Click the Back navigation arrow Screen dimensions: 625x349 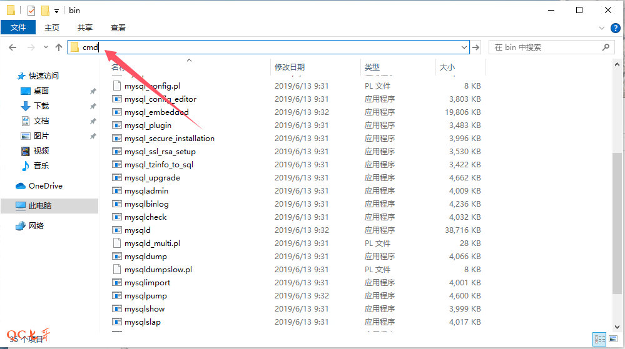click(x=13, y=47)
